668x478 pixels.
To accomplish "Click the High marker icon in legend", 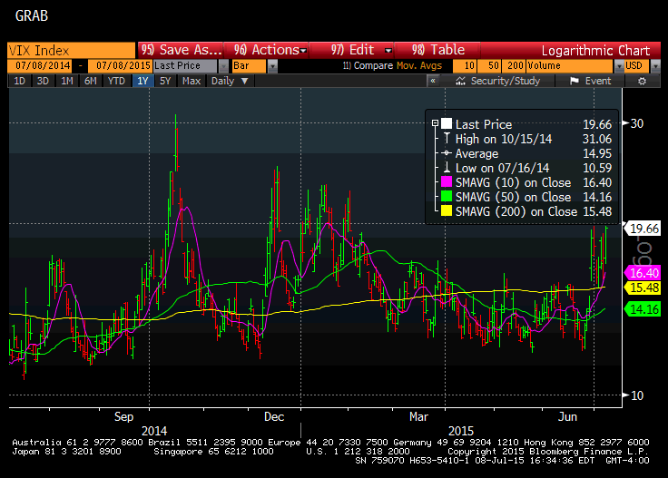I will click(446, 139).
